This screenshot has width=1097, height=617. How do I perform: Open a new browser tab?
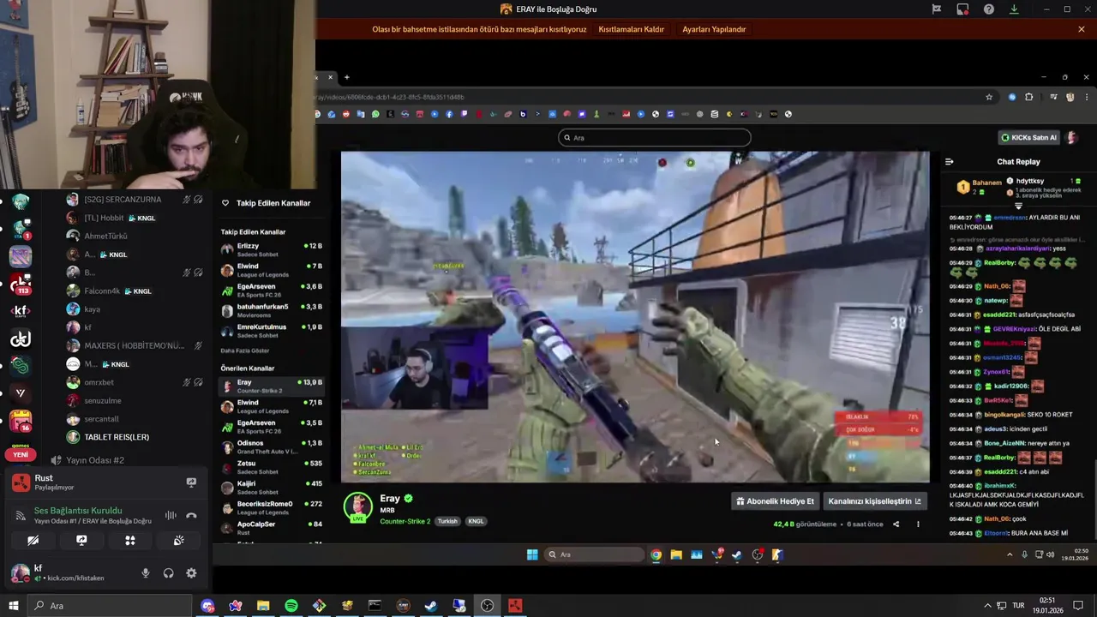coord(346,77)
